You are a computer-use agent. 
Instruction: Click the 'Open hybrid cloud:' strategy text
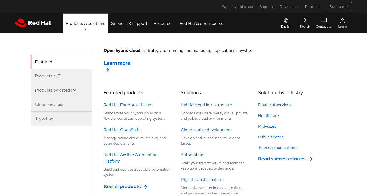click(x=179, y=51)
